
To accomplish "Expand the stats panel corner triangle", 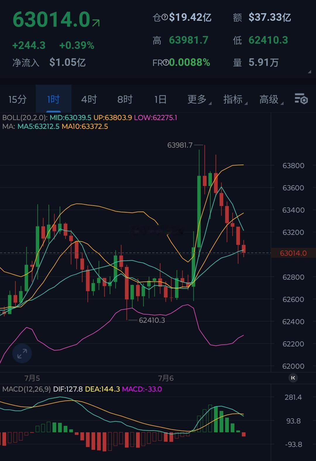I will click(310, 72).
